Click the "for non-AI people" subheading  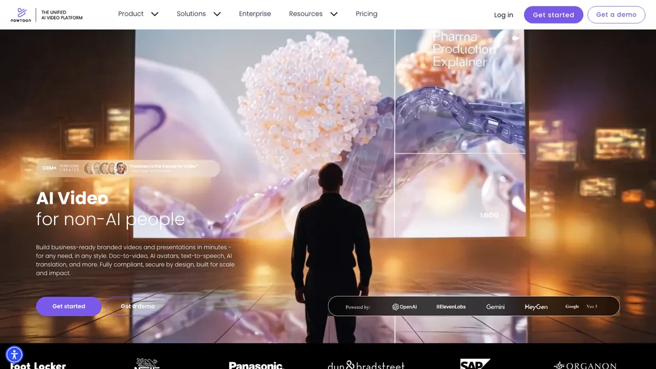pos(110,219)
